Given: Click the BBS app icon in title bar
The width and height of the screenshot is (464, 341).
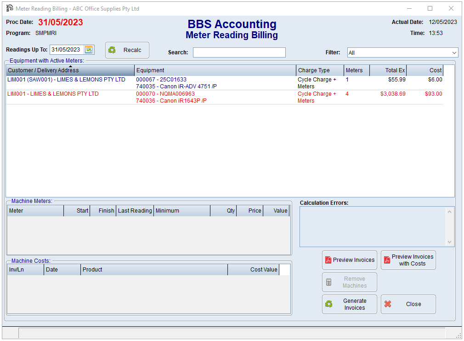Looking at the screenshot, I should [x=9, y=8].
